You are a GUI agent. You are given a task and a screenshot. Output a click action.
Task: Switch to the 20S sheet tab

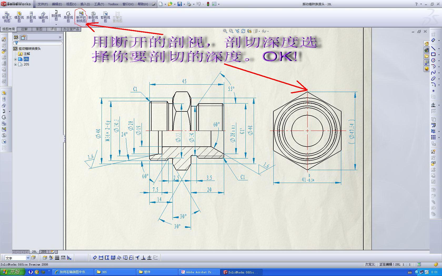[x=44, y=252]
